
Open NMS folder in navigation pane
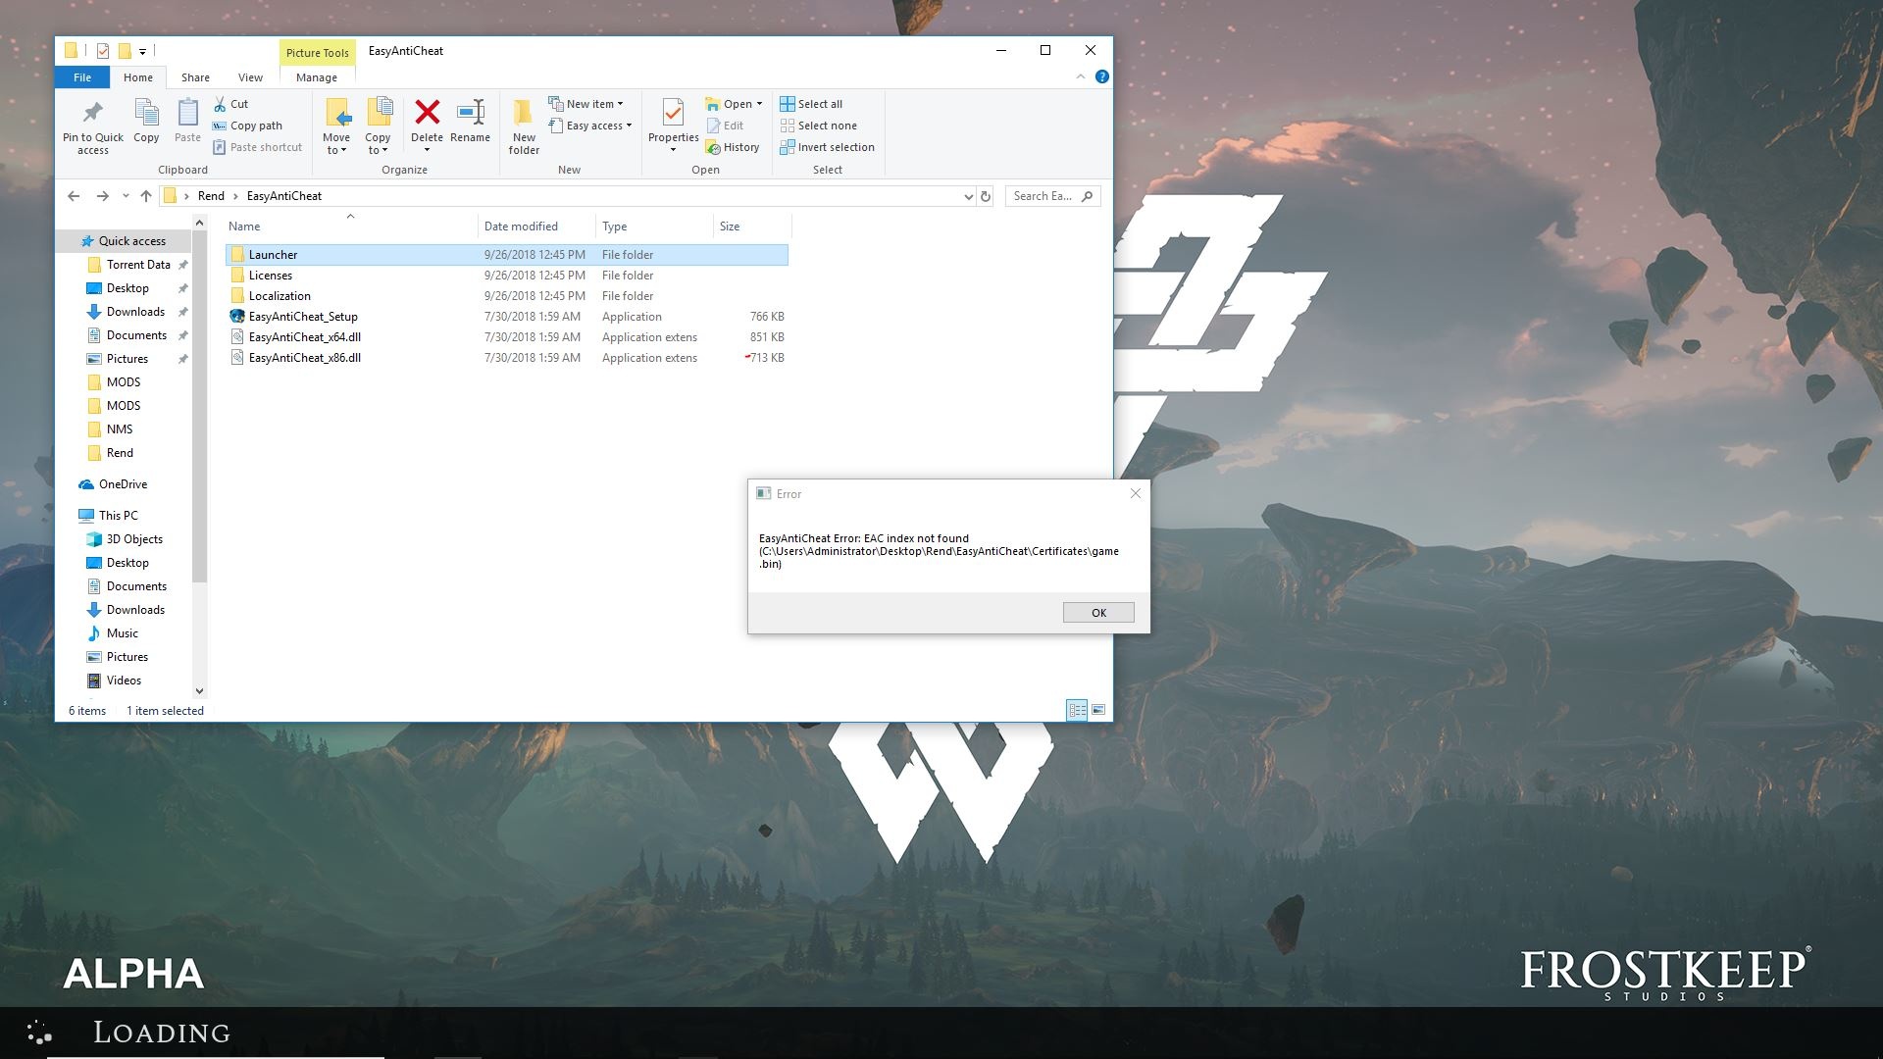click(119, 429)
